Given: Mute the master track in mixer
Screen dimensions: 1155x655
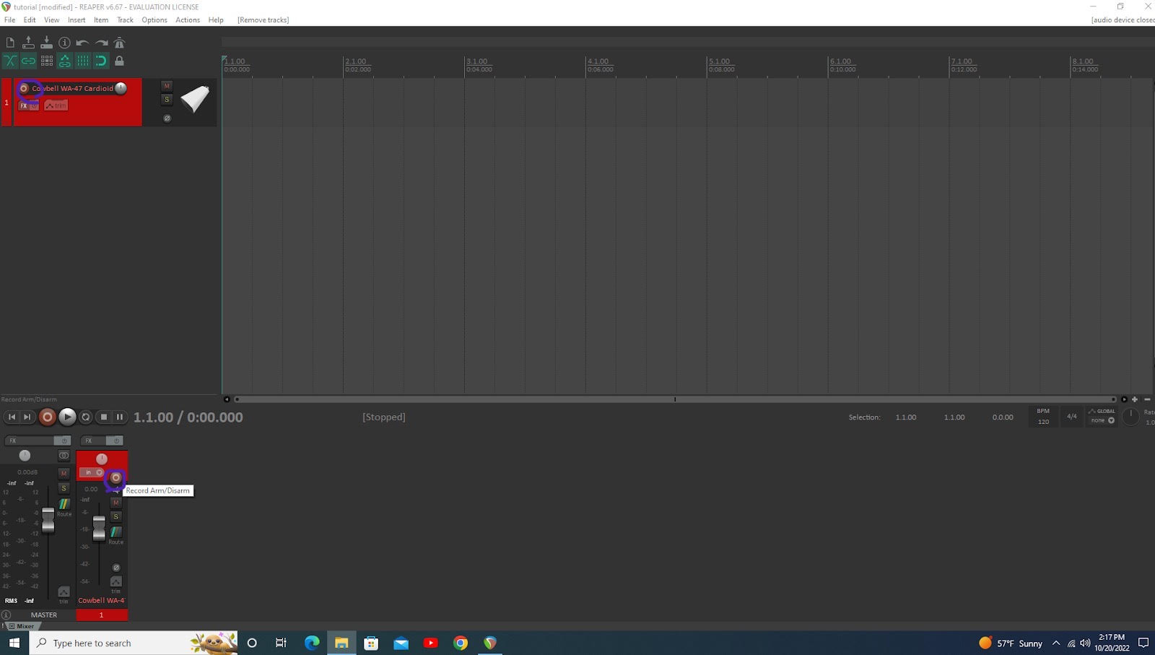Looking at the screenshot, I should click(x=64, y=473).
